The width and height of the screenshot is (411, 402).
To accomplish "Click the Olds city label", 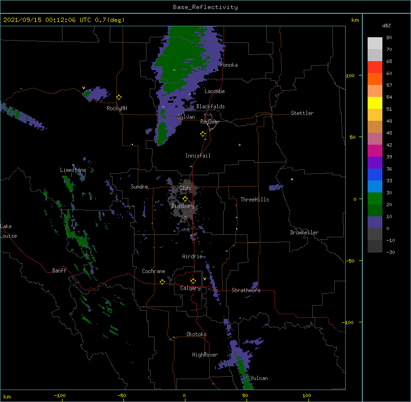I will (x=185, y=188).
